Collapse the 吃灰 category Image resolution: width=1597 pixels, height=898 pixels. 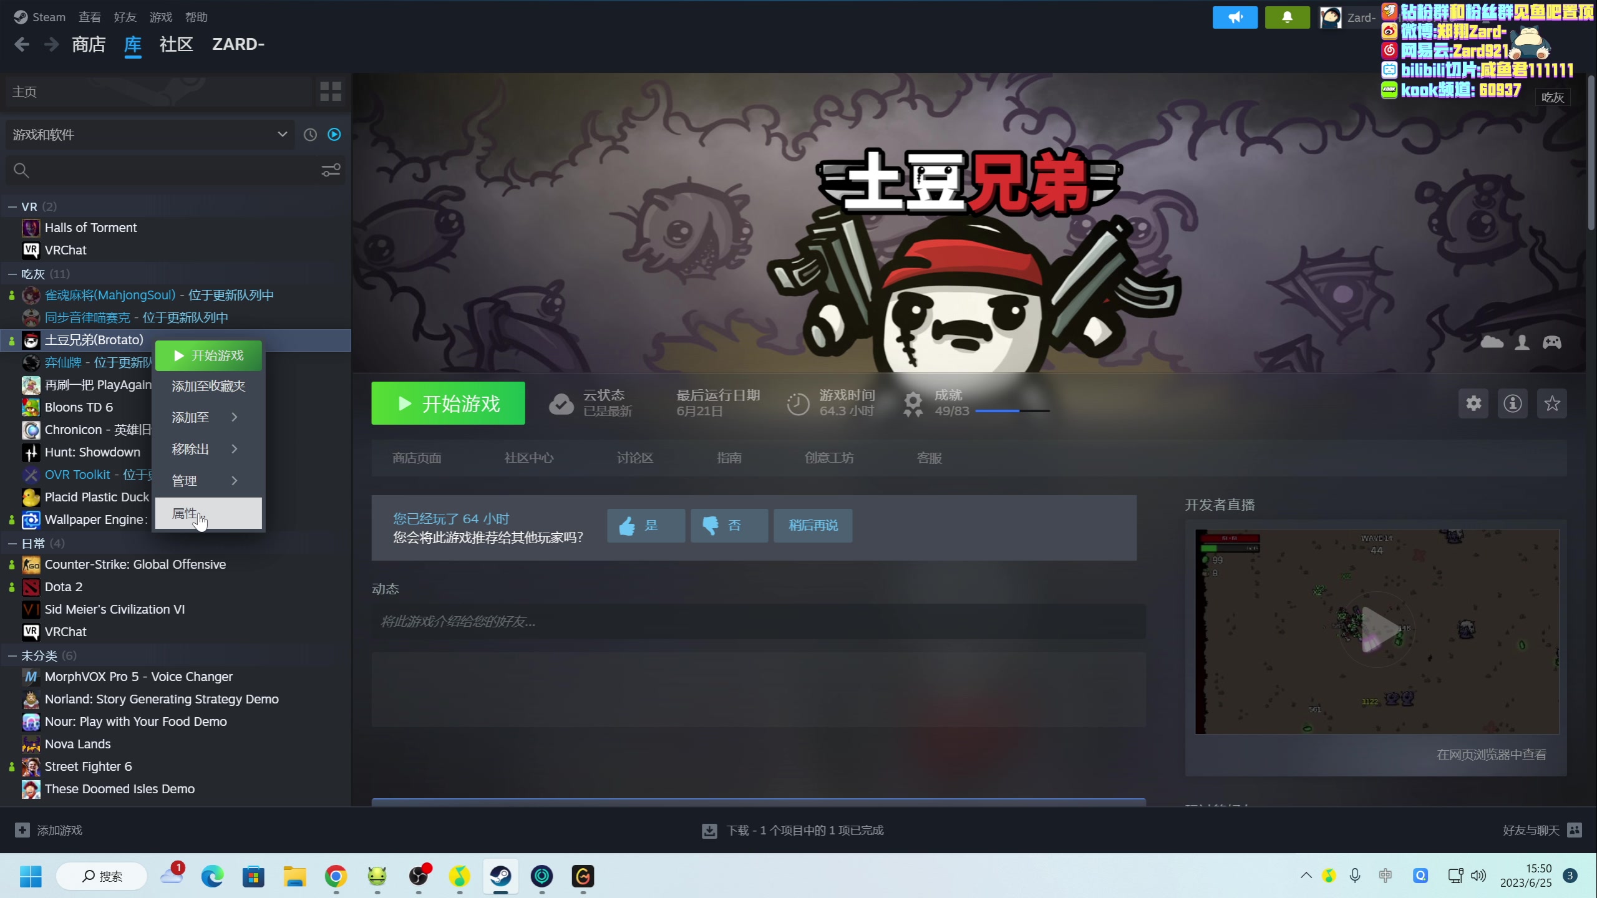(12, 274)
